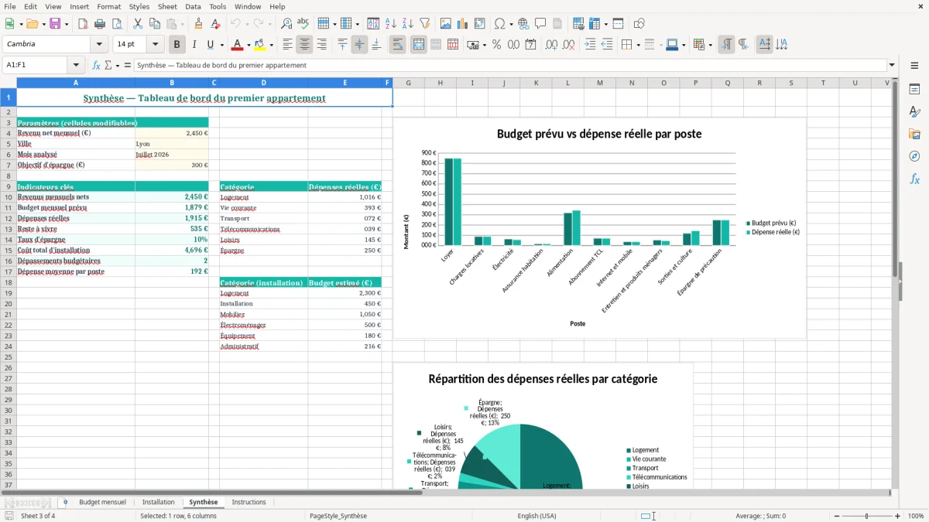
Task: Click the zoom out minus button
Action: 837,516
